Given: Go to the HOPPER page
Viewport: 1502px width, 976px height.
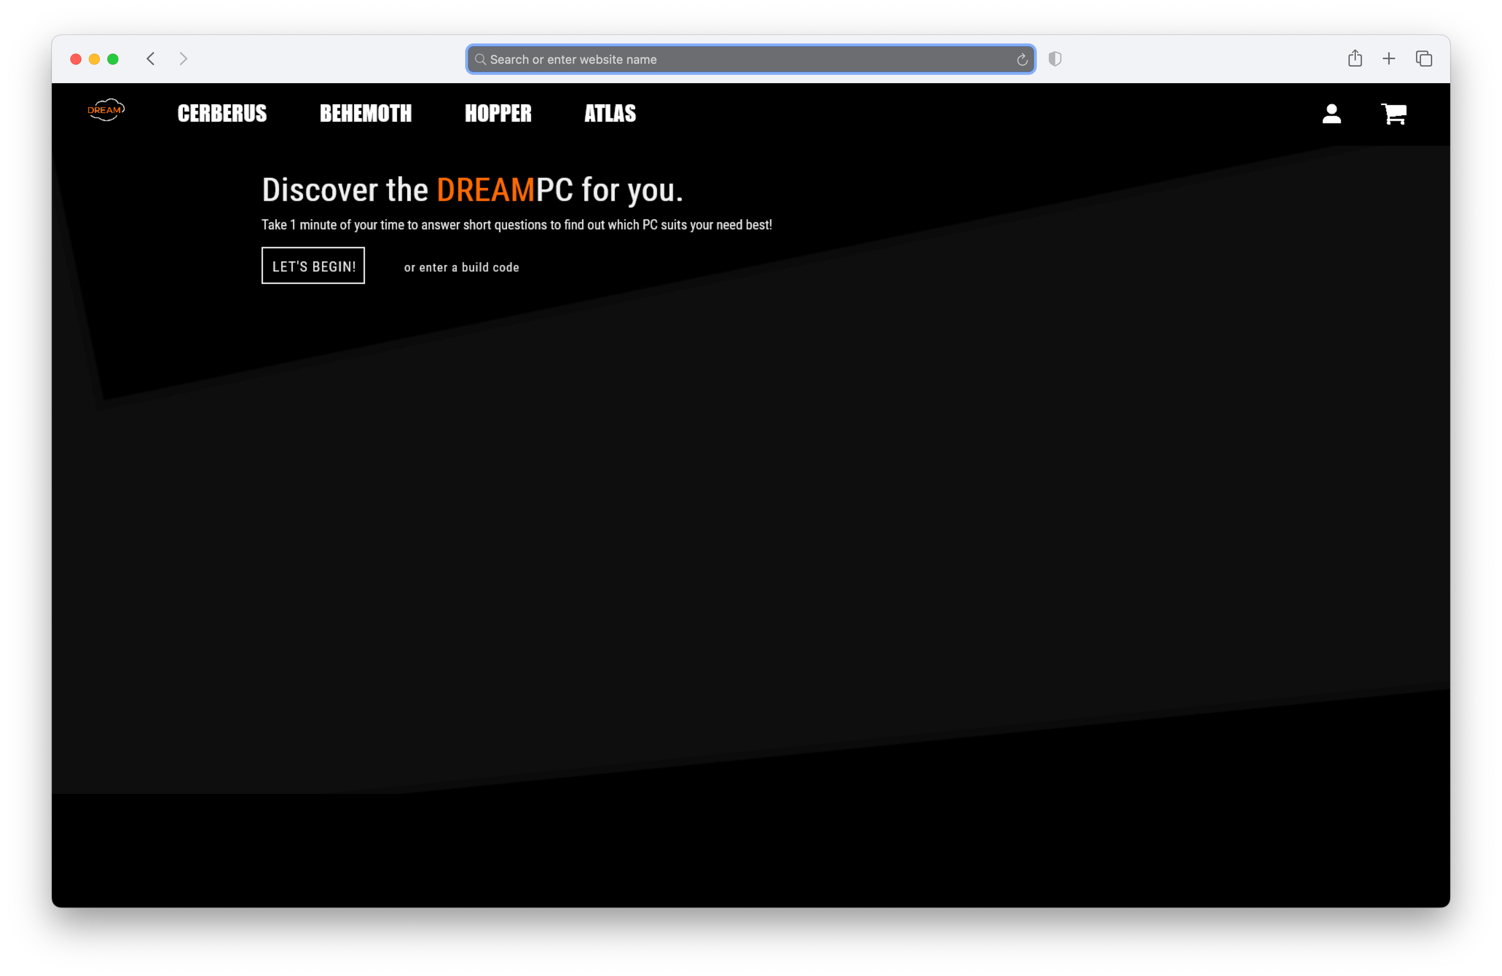Looking at the screenshot, I should [x=498, y=114].
